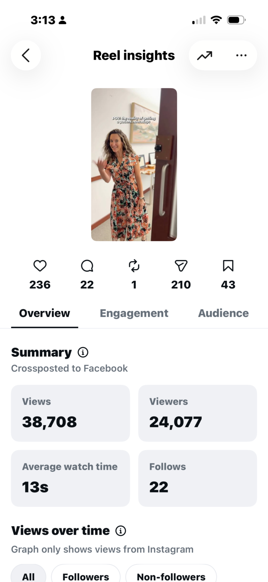Open the trending arrow boost icon

coord(204,56)
